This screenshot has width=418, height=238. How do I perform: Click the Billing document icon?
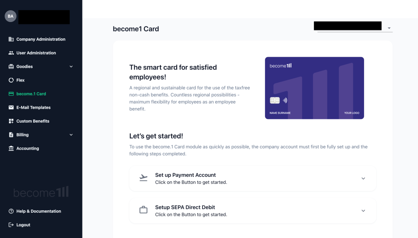pos(11,135)
